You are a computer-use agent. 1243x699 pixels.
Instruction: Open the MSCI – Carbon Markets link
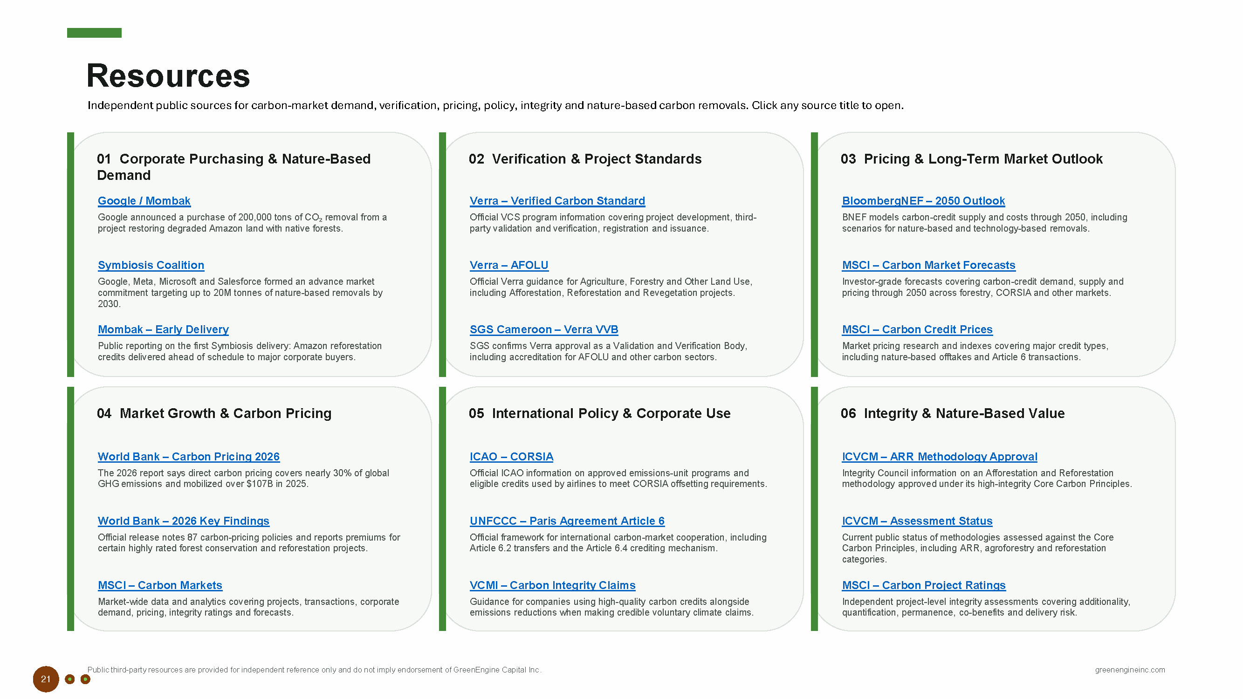(x=160, y=585)
